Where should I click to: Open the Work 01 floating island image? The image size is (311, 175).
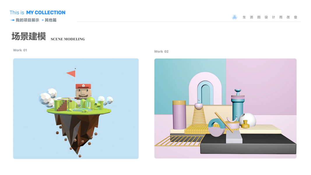click(x=76, y=108)
